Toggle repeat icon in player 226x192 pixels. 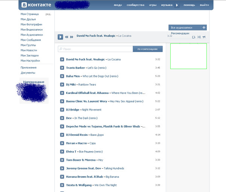(194, 37)
